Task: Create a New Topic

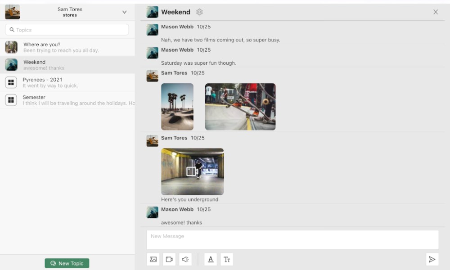Action: coord(67,263)
